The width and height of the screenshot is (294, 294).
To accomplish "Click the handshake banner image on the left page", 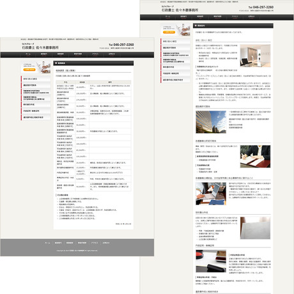I will pos(36,67).
